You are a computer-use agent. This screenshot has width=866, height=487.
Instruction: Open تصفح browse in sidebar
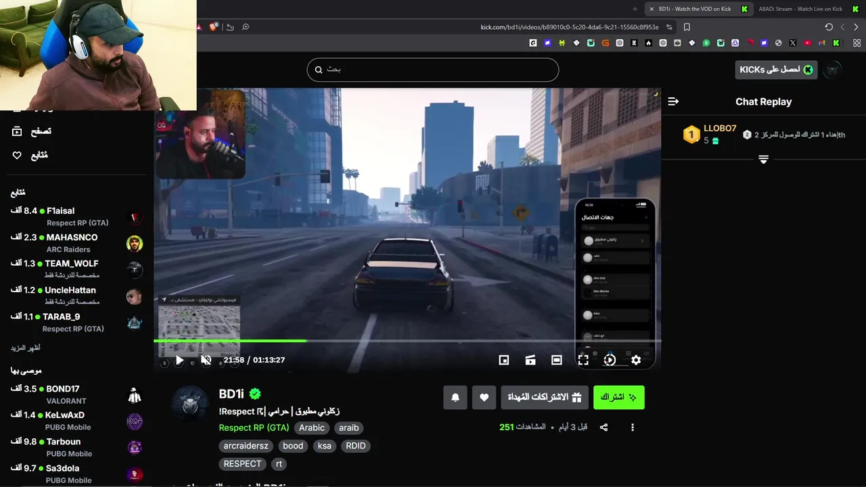[x=41, y=131]
